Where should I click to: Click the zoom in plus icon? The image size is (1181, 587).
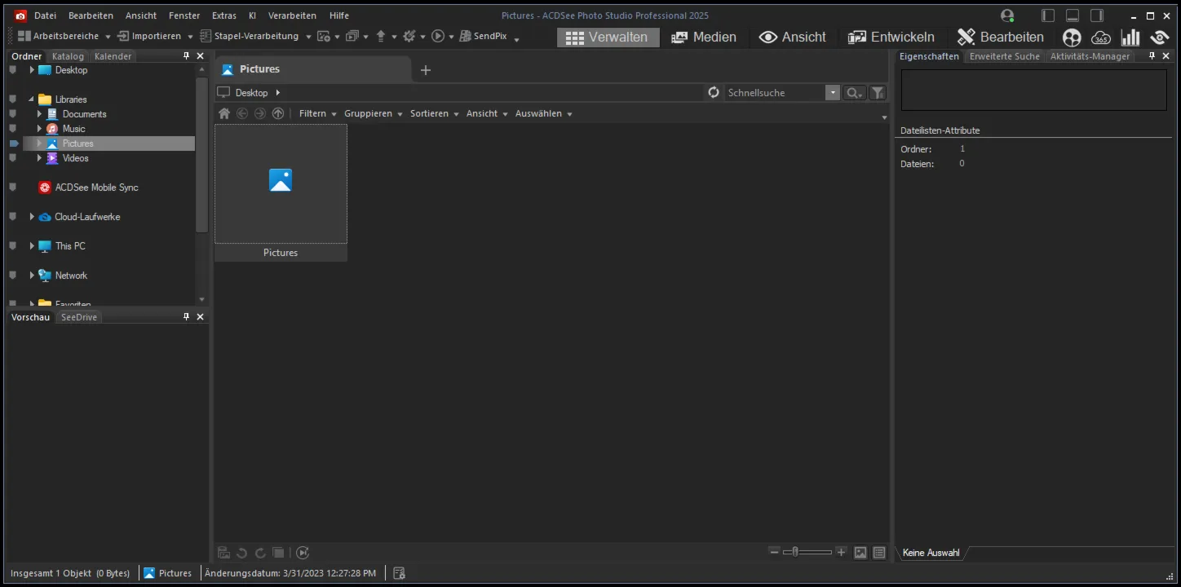842,552
